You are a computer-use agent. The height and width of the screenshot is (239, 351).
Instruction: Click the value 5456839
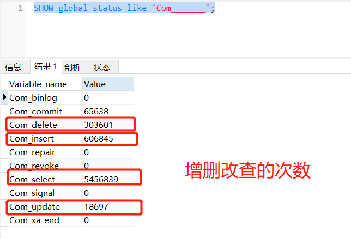(101, 179)
